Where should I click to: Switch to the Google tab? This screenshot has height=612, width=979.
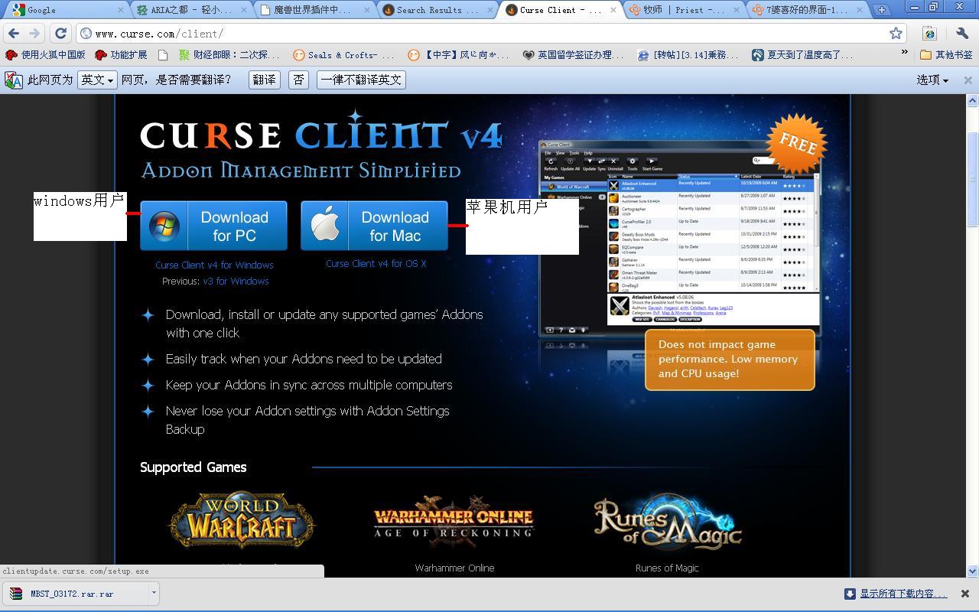[65, 10]
